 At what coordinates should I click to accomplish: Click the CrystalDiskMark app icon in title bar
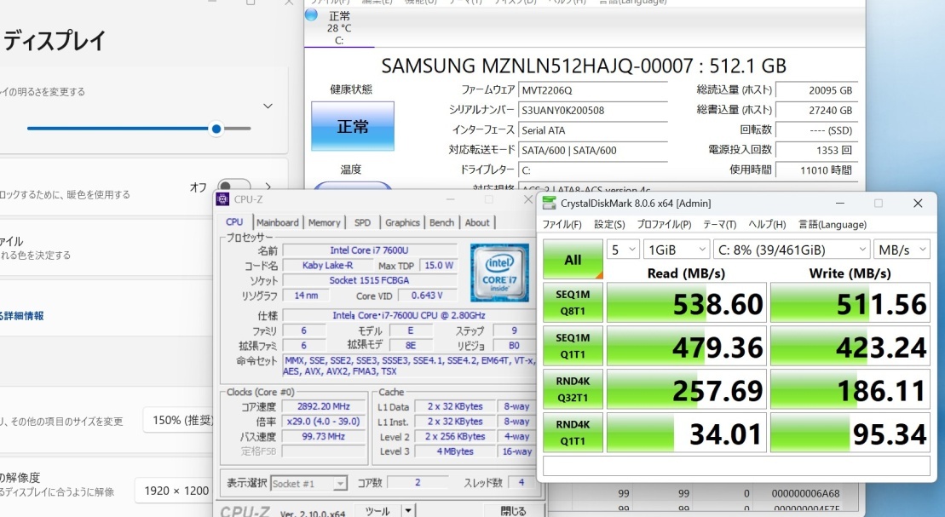click(x=549, y=203)
